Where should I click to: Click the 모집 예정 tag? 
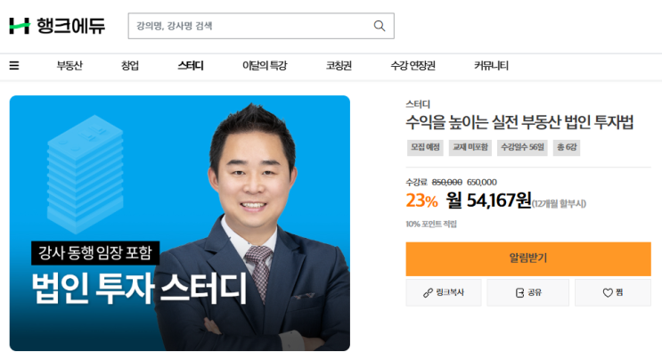[425, 147]
